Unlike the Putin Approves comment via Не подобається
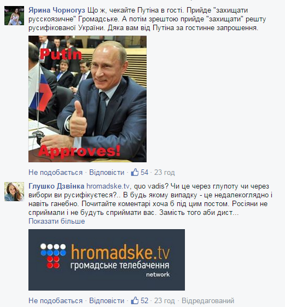Image resolution: width=285 pixels, height=307 pixels. pos(55,173)
